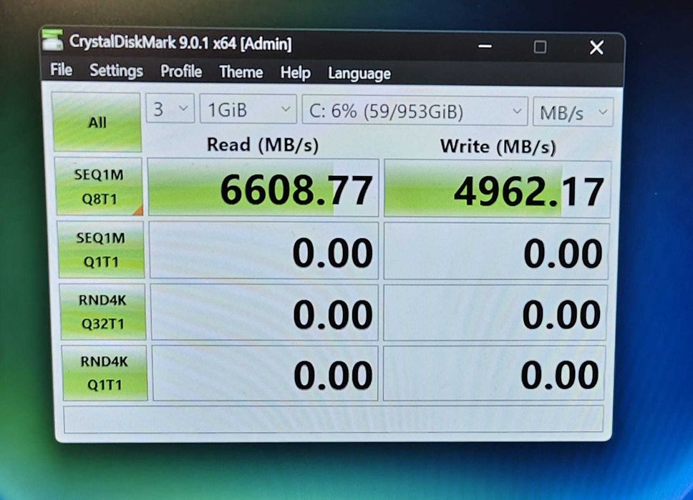Expand the drive dropdown showing C: 6%
693x500 pixels.
(415, 112)
